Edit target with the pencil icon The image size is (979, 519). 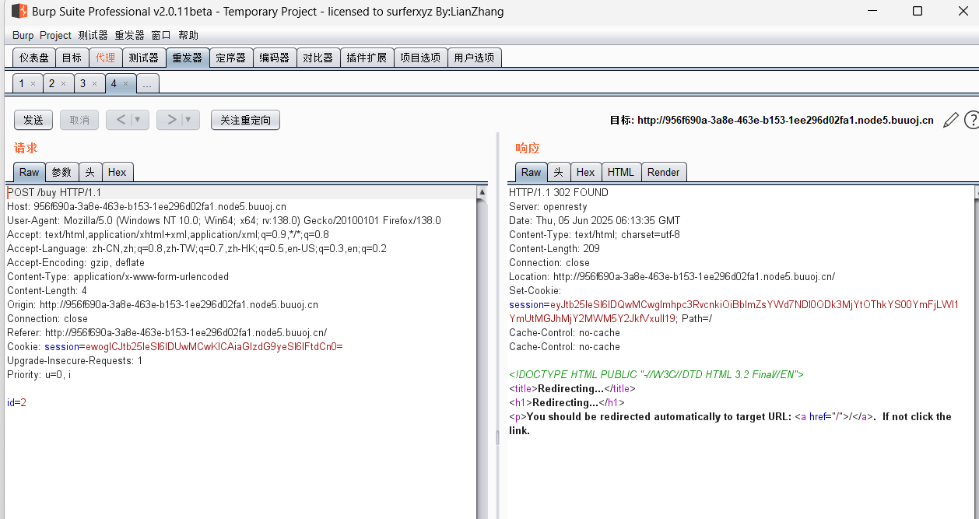point(950,120)
